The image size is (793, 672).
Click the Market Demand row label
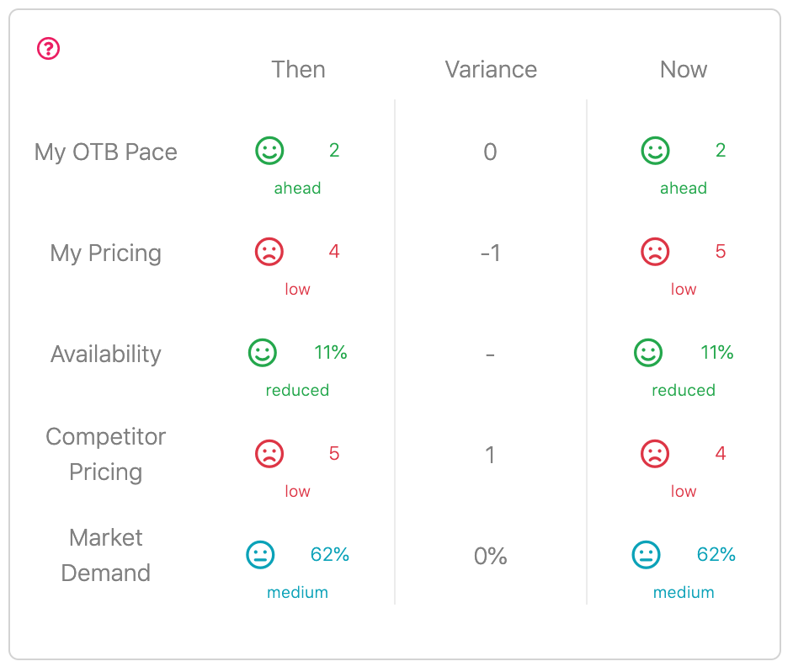[x=106, y=555]
